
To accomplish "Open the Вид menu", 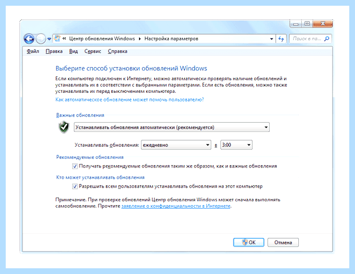I will click(x=73, y=51).
